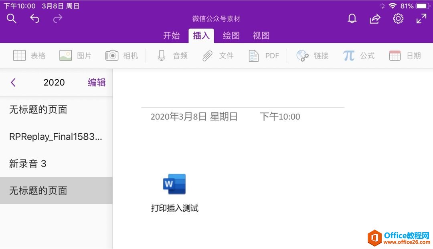Select the 插入 tab
Screen dimensions: 433x249
pyautogui.click(x=201, y=36)
